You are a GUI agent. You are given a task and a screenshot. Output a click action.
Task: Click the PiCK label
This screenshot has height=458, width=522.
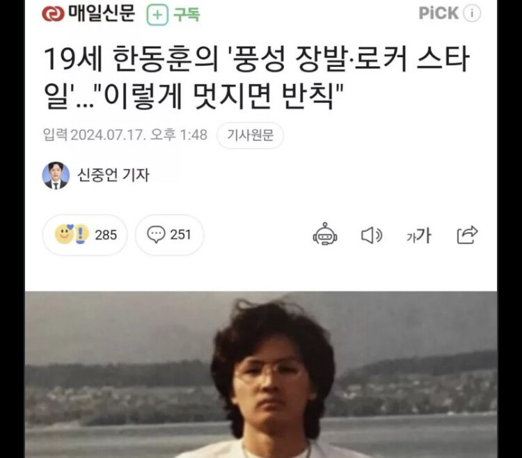(438, 14)
